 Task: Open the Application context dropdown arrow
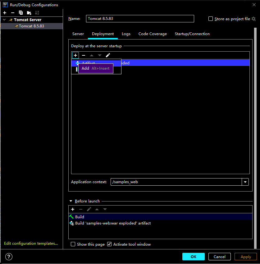(245, 182)
